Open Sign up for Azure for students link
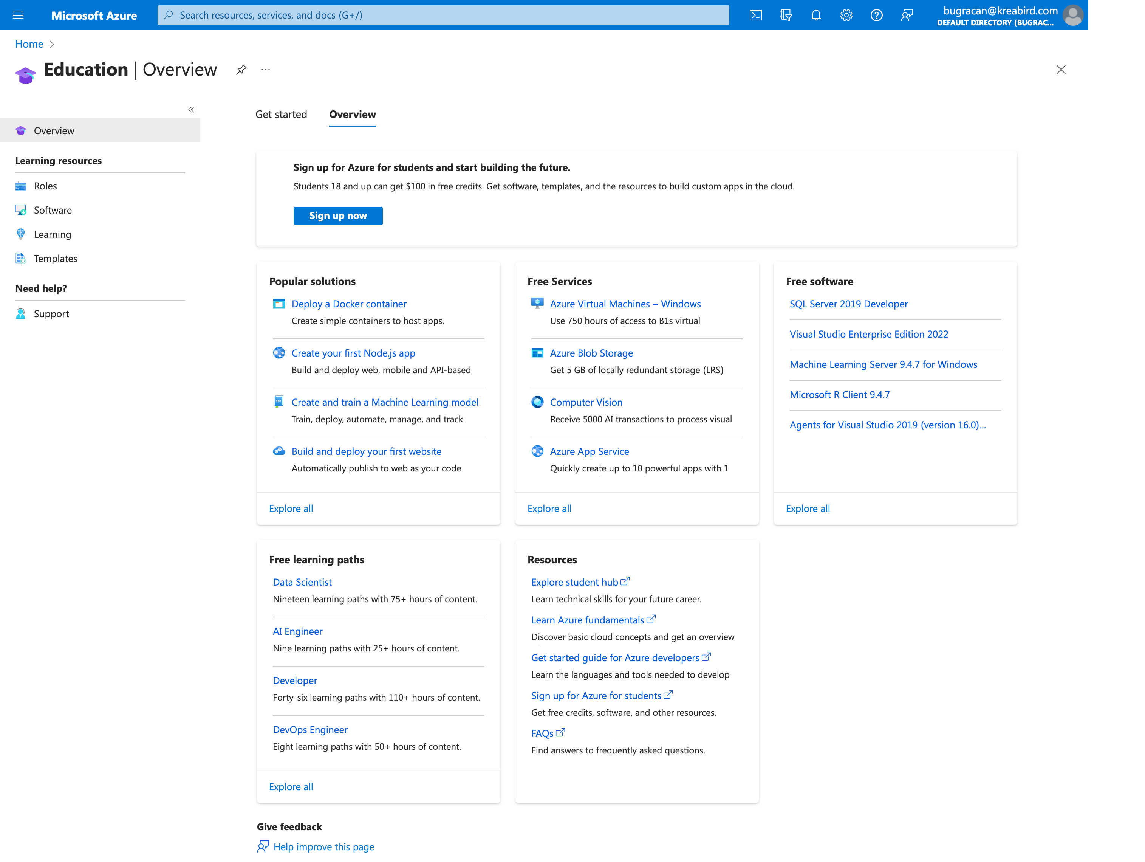Screen dimensions: 1145x862 (x=602, y=696)
